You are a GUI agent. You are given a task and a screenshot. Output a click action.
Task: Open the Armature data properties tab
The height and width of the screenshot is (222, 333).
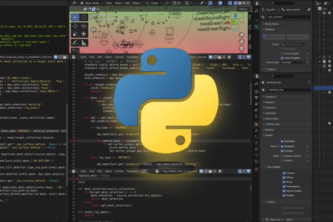pyautogui.click(x=257, y=20)
